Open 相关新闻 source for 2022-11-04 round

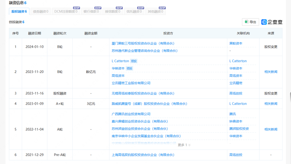tap(271, 129)
